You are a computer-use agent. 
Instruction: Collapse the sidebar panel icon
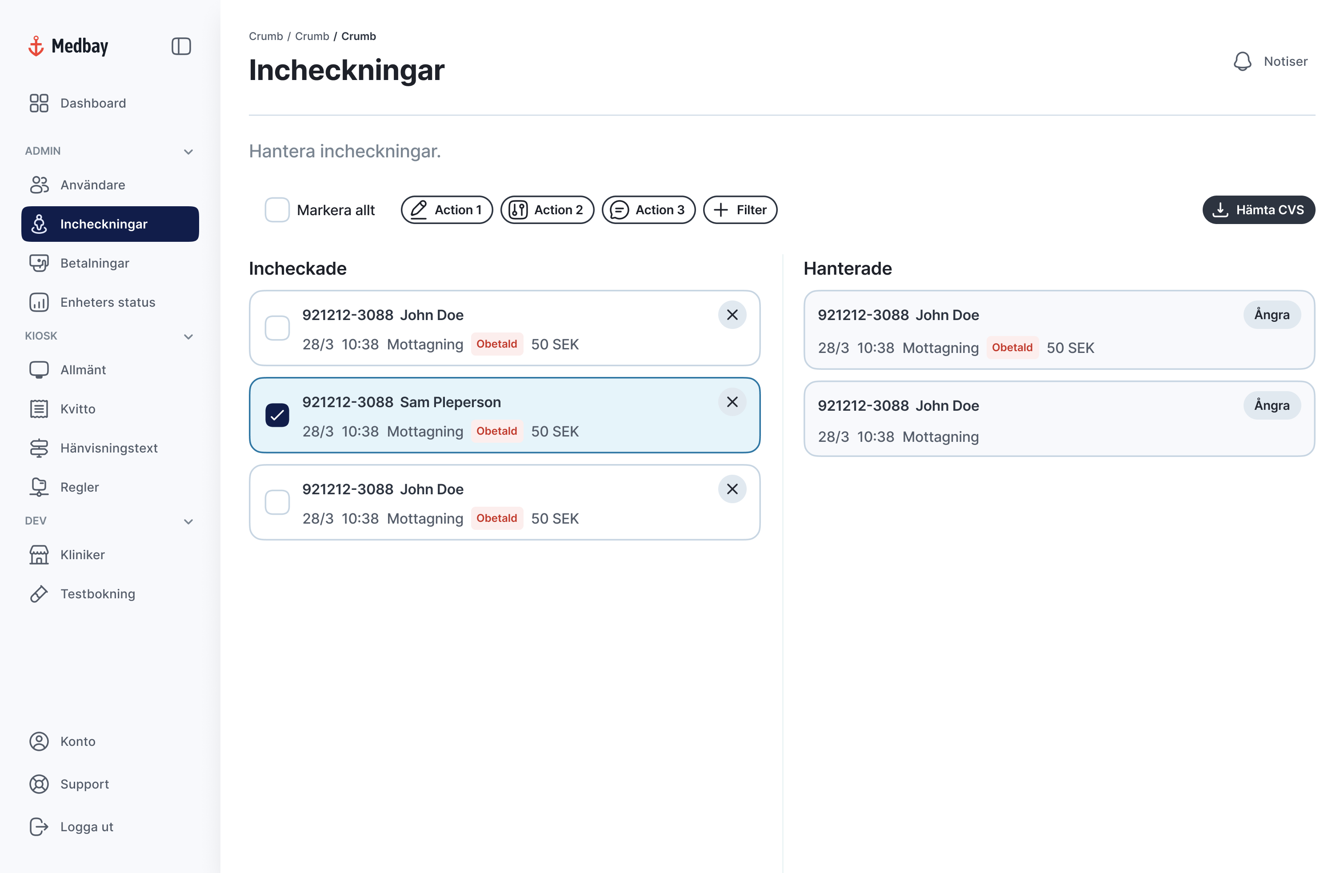click(181, 46)
